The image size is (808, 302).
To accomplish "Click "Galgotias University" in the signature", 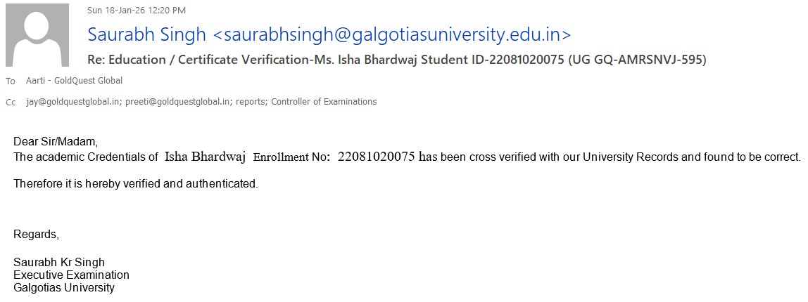I will [64, 288].
